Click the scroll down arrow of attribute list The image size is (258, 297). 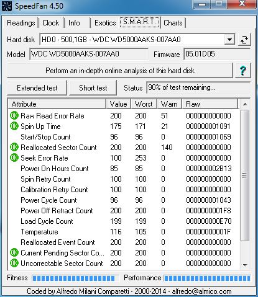pos(245,265)
